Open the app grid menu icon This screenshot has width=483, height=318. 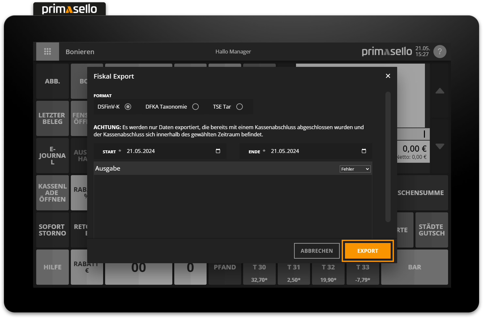(x=48, y=52)
